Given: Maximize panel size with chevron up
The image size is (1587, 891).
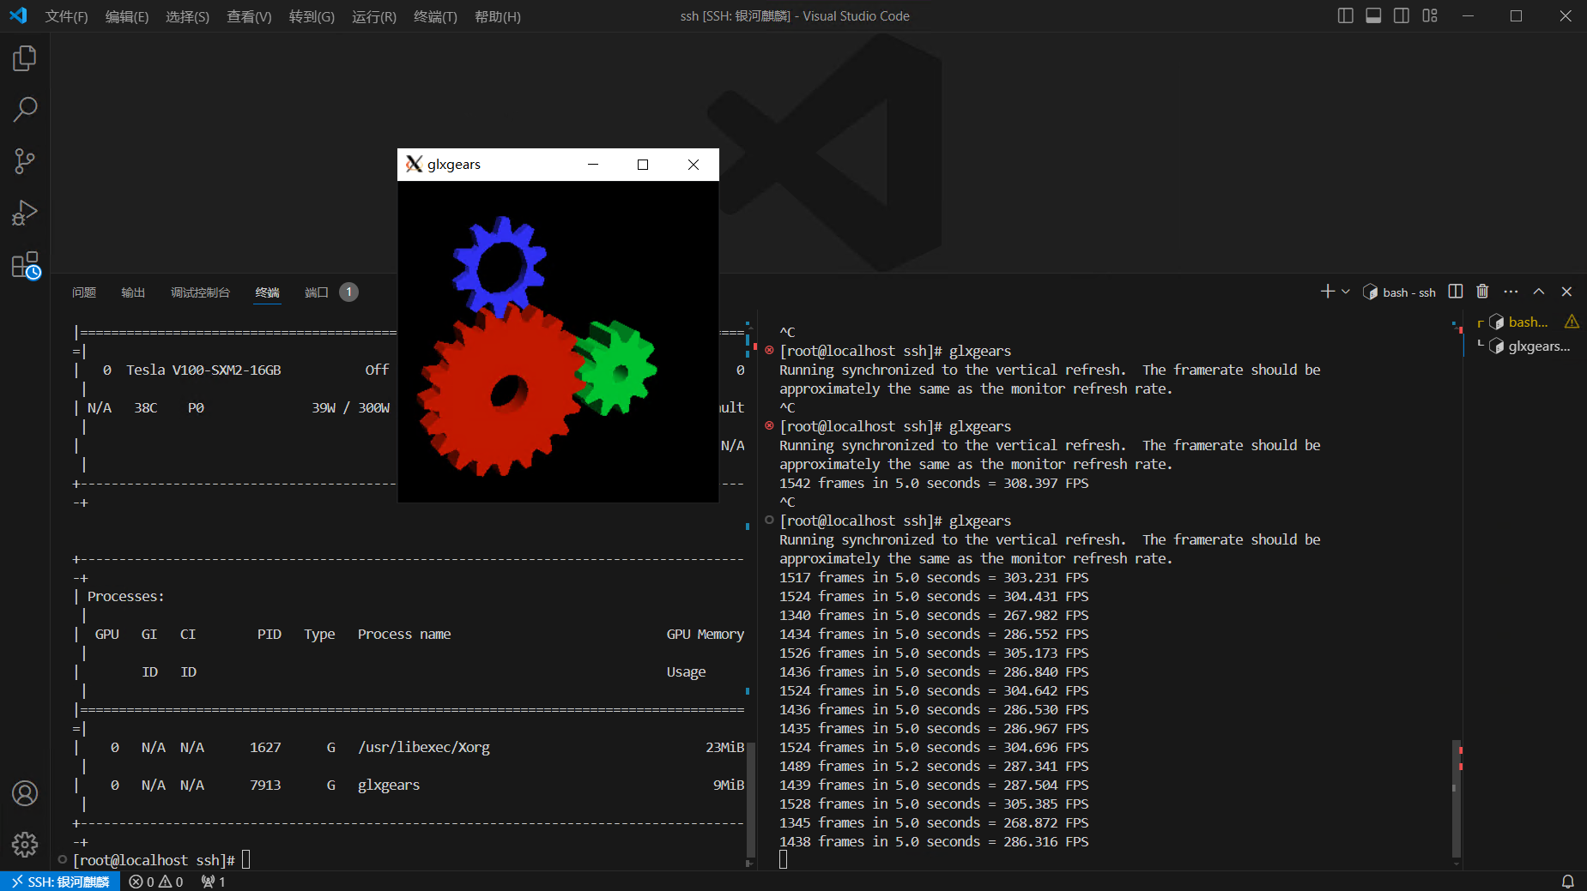Looking at the screenshot, I should (1539, 292).
